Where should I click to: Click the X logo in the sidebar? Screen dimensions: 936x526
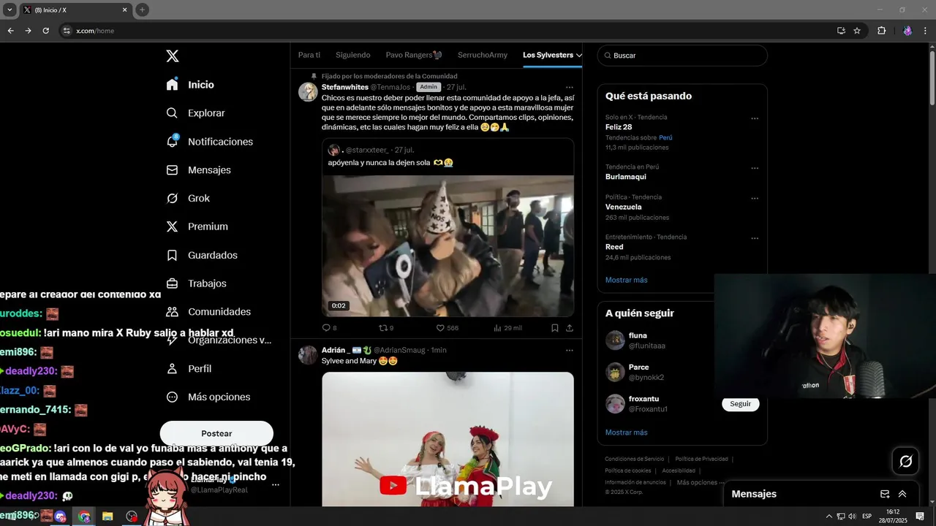(172, 56)
